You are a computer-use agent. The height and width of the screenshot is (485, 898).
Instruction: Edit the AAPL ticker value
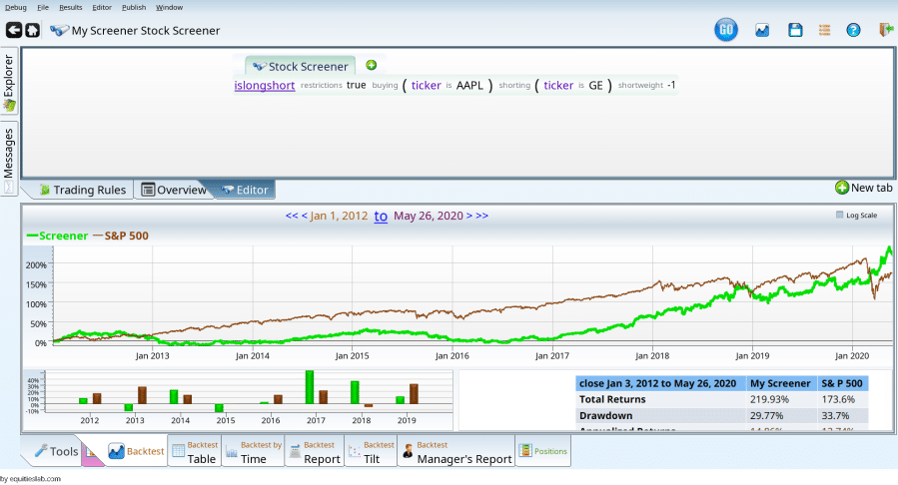click(x=469, y=85)
